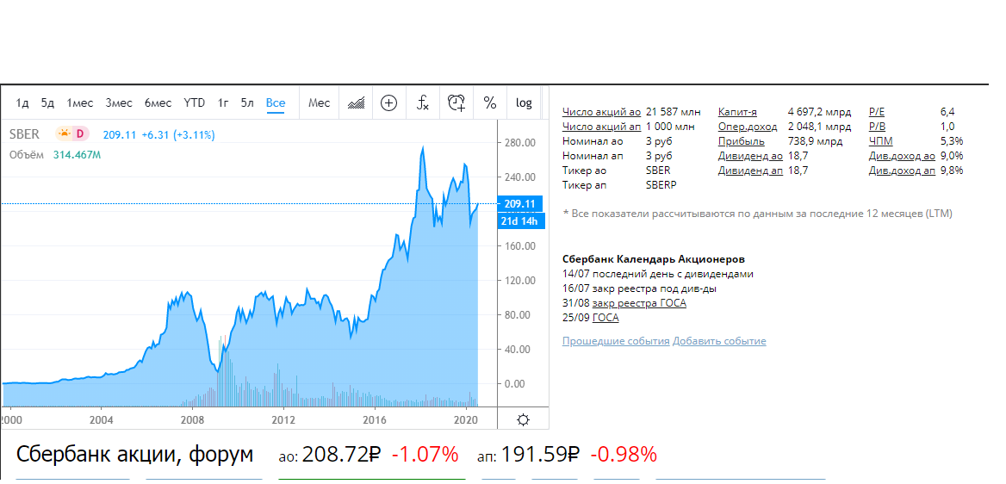Open the Число акций ап link
Screen dimensions: 1006x484
click(601, 127)
